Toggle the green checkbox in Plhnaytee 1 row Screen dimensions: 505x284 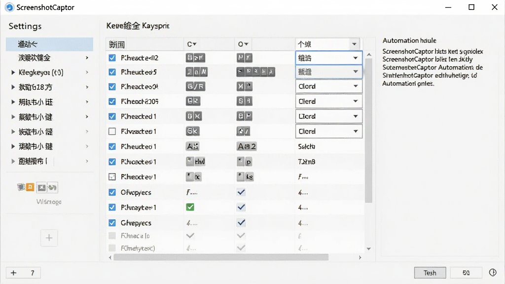(190, 207)
